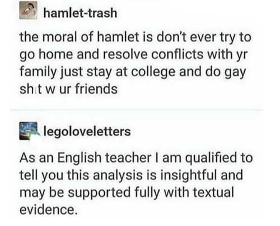
Task: Click the word 'textual' in the reply
Action: (213, 192)
